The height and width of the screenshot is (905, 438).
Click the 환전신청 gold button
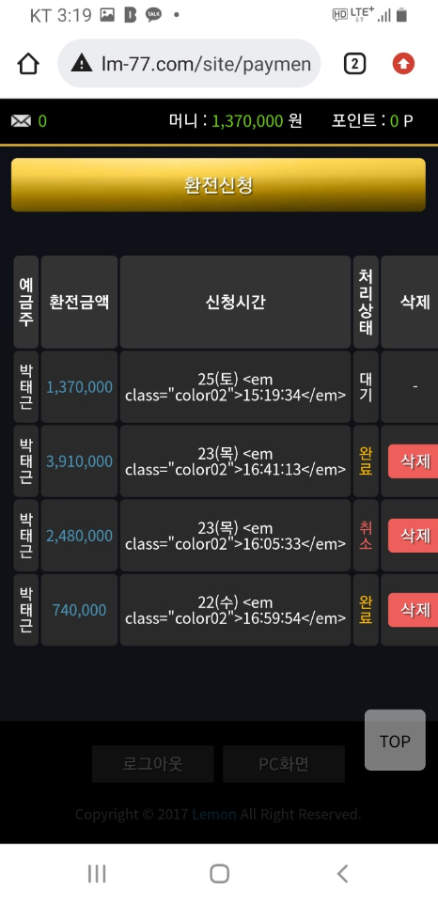(218, 185)
